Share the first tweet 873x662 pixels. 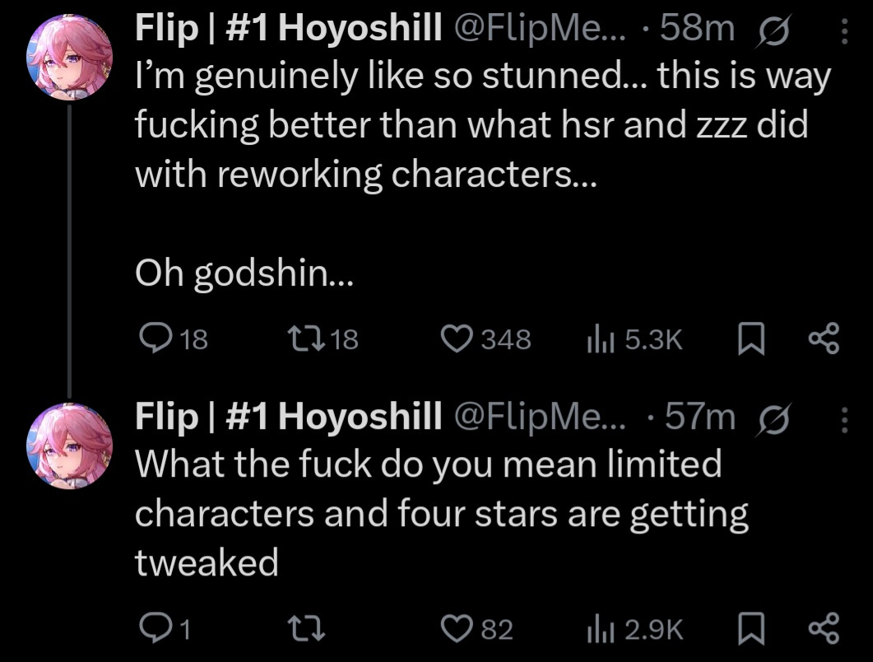(824, 338)
